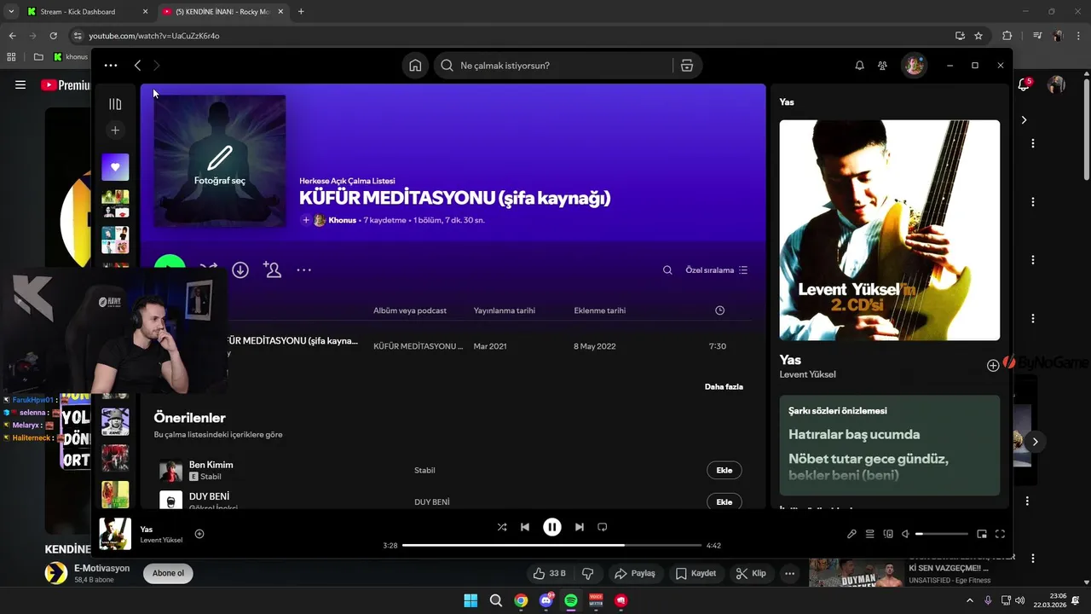This screenshot has height=614, width=1091.
Task: Invite collaborators to playlist
Action: pos(272,269)
